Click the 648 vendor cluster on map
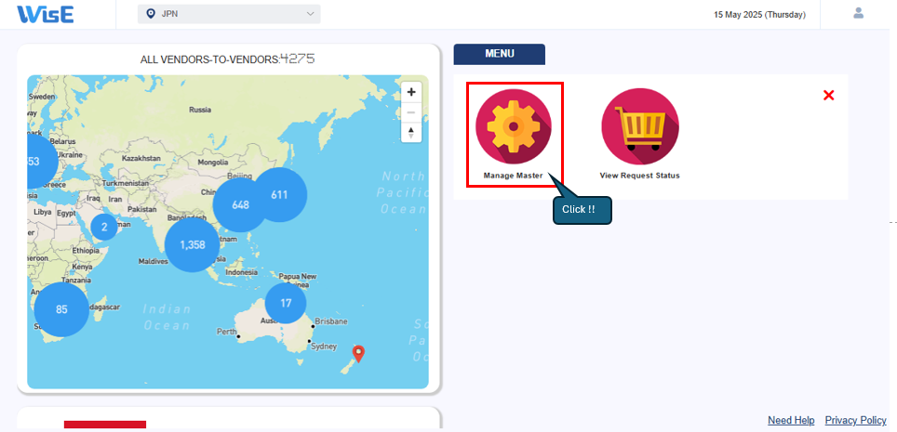The image size is (897, 432). pos(240,204)
